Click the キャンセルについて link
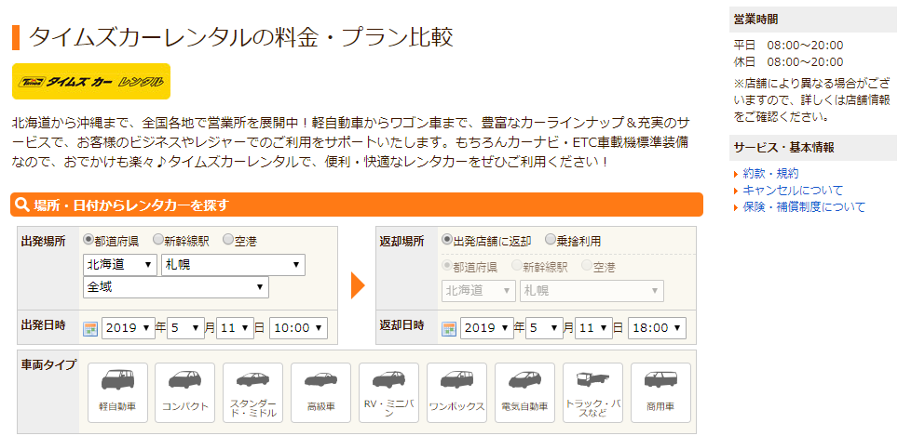Viewport: 898px width, 436px height. (x=792, y=190)
